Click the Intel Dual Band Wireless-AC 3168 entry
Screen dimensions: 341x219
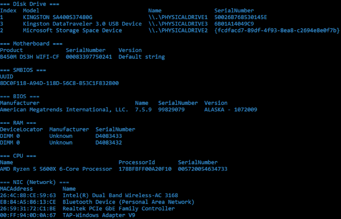(120, 195)
